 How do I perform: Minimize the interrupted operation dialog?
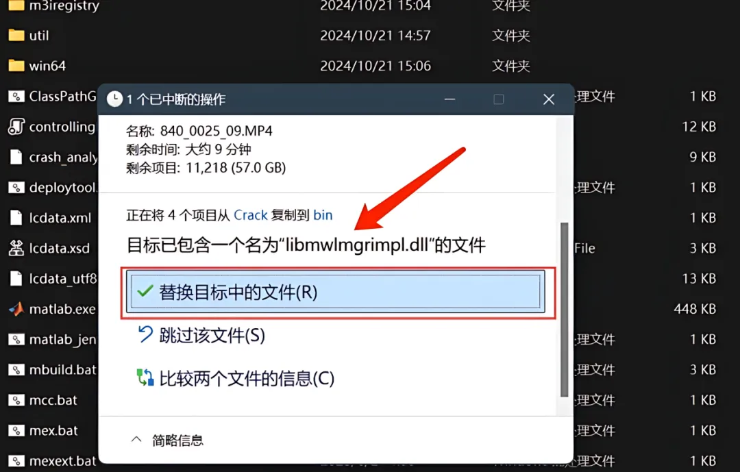coord(449,99)
